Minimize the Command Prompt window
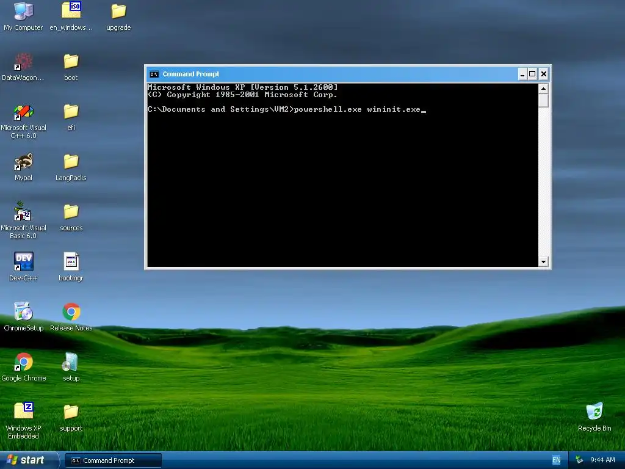This screenshot has width=625, height=469. (x=522, y=74)
